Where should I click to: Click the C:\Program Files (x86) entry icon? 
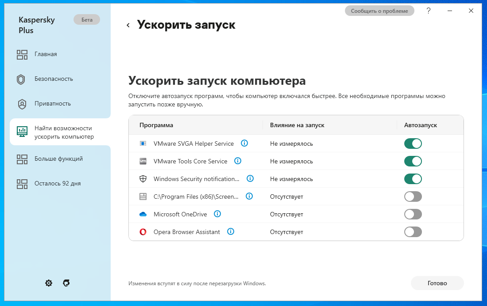[x=143, y=196]
